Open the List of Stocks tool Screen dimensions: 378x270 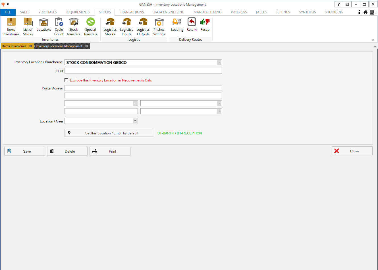(x=28, y=27)
